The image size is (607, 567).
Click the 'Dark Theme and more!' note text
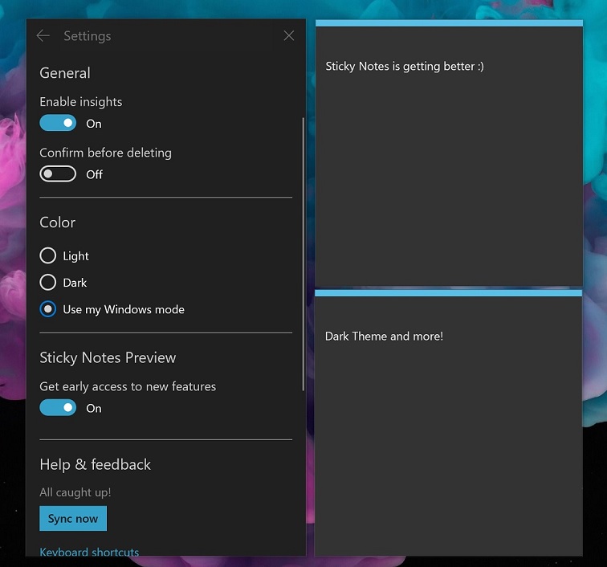pos(384,337)
